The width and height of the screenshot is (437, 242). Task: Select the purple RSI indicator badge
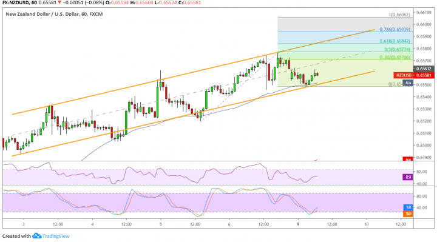408,177
